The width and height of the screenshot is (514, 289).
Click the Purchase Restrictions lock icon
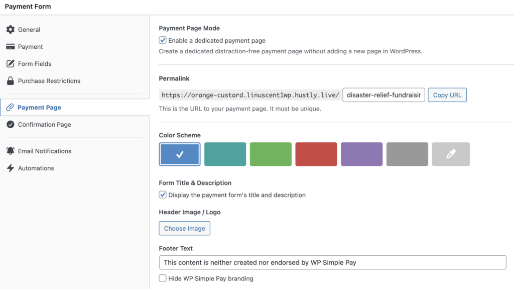[x=10, y=81]
